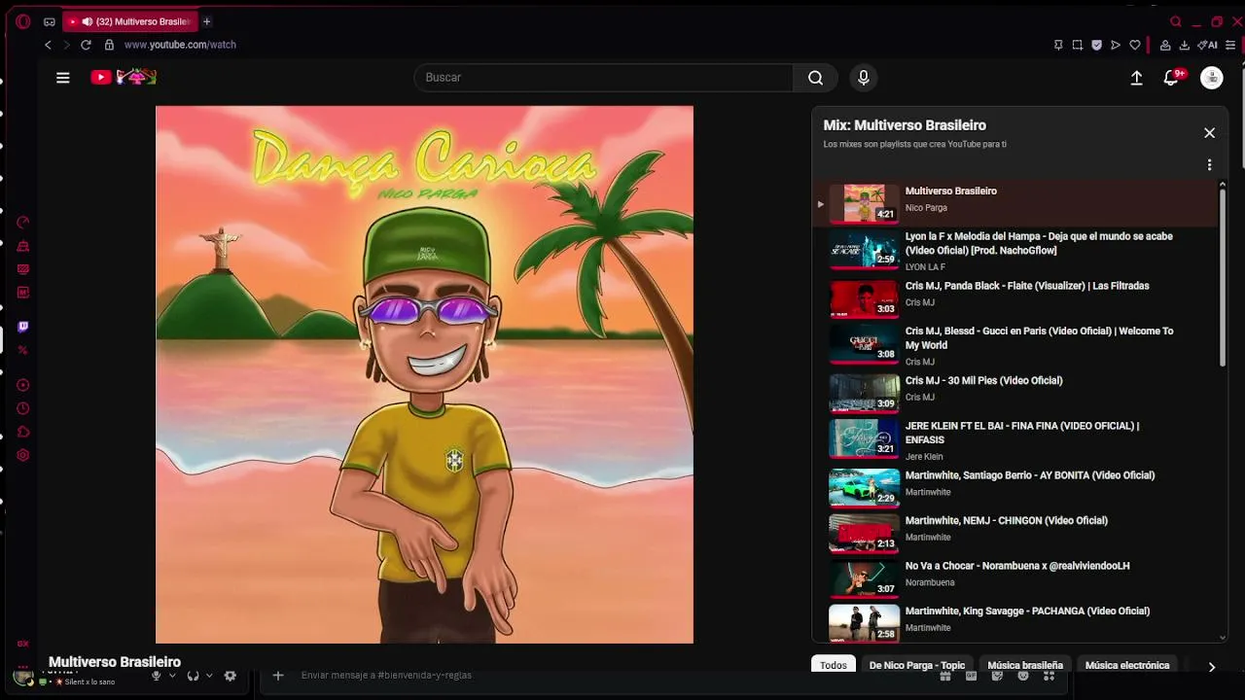This screenshot has height=700, width=1245.
Task: Open the browser AI assistant button
Action: click(1208, 45)
